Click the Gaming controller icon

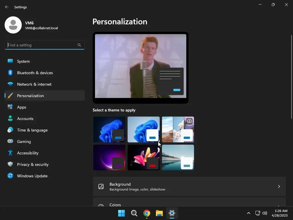[10, 141]
